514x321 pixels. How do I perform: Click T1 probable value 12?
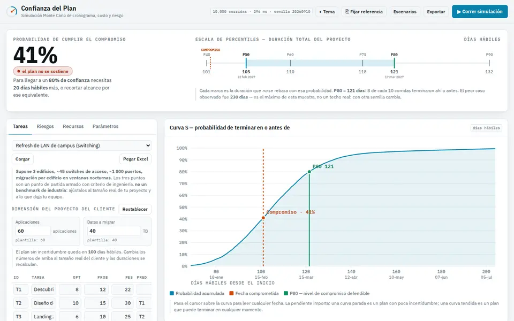[x=96, y=289]
